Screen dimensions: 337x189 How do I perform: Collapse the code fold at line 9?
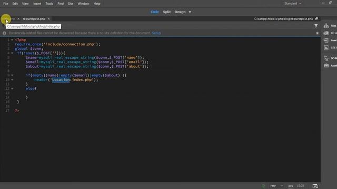[12, 75]
